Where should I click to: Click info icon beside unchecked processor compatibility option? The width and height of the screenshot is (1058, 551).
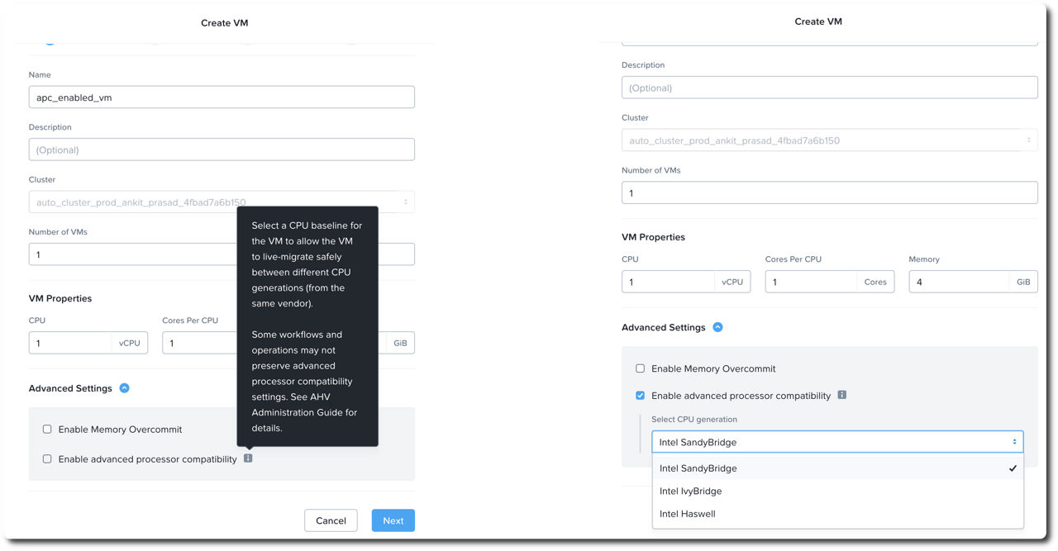[248, 458]
